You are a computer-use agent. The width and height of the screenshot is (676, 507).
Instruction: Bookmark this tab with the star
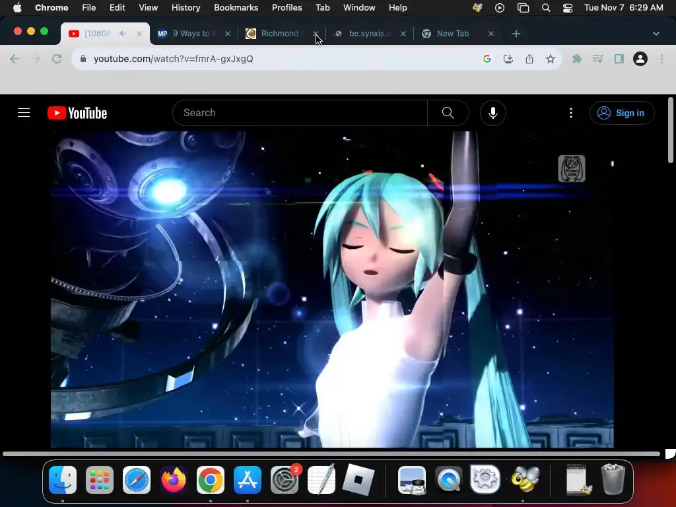pyautogui.click(x=551, y=59)
